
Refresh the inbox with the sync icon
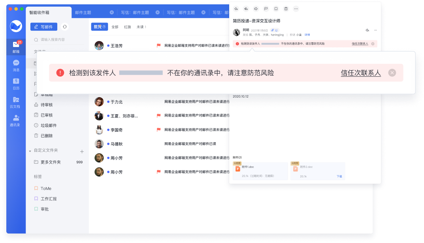[65, 27]
